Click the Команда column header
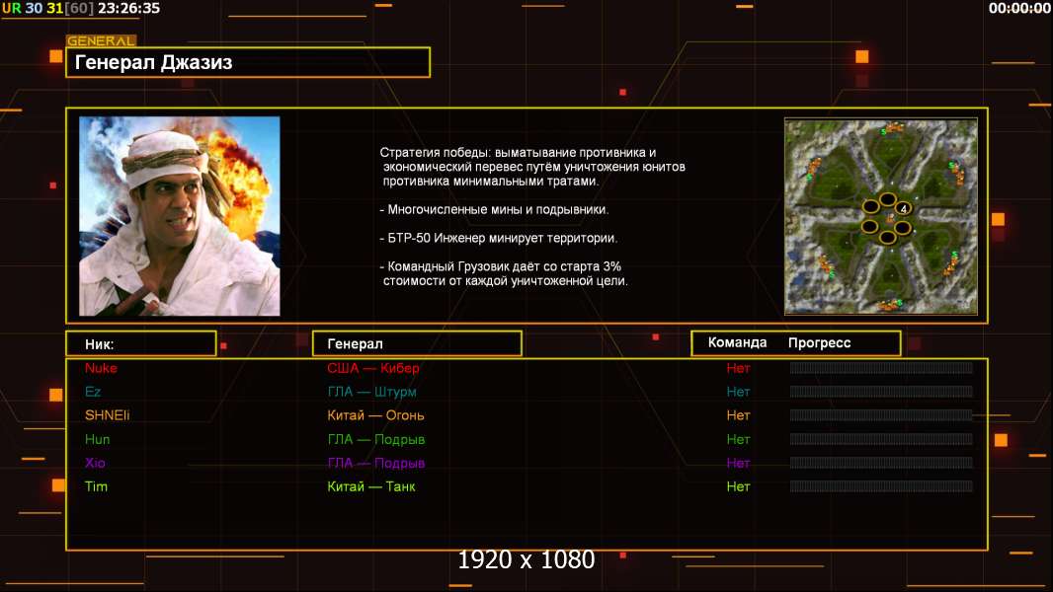1053x592 pixels. coord(737,342)
